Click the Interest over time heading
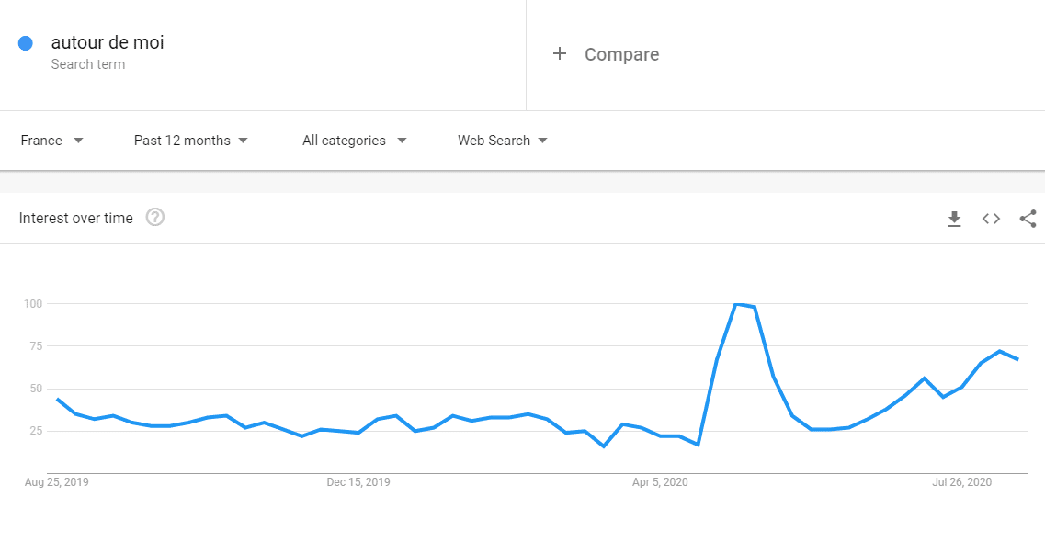This screenshot has height=542, width=1045. tap(76, 219)
